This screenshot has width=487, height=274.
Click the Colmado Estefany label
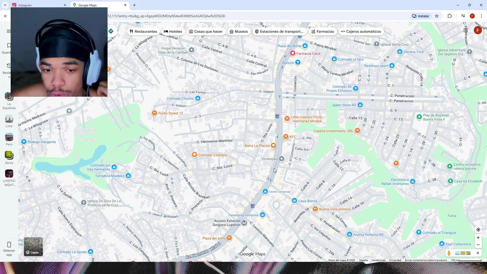click(213, 155)
